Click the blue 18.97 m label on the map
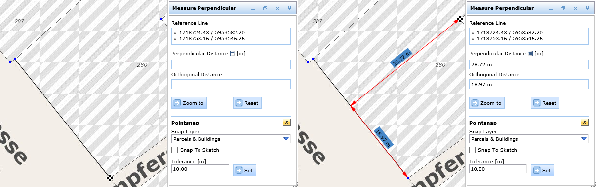Screen dimensions: 596x187 pyautogui.click(x=383, y=138)
